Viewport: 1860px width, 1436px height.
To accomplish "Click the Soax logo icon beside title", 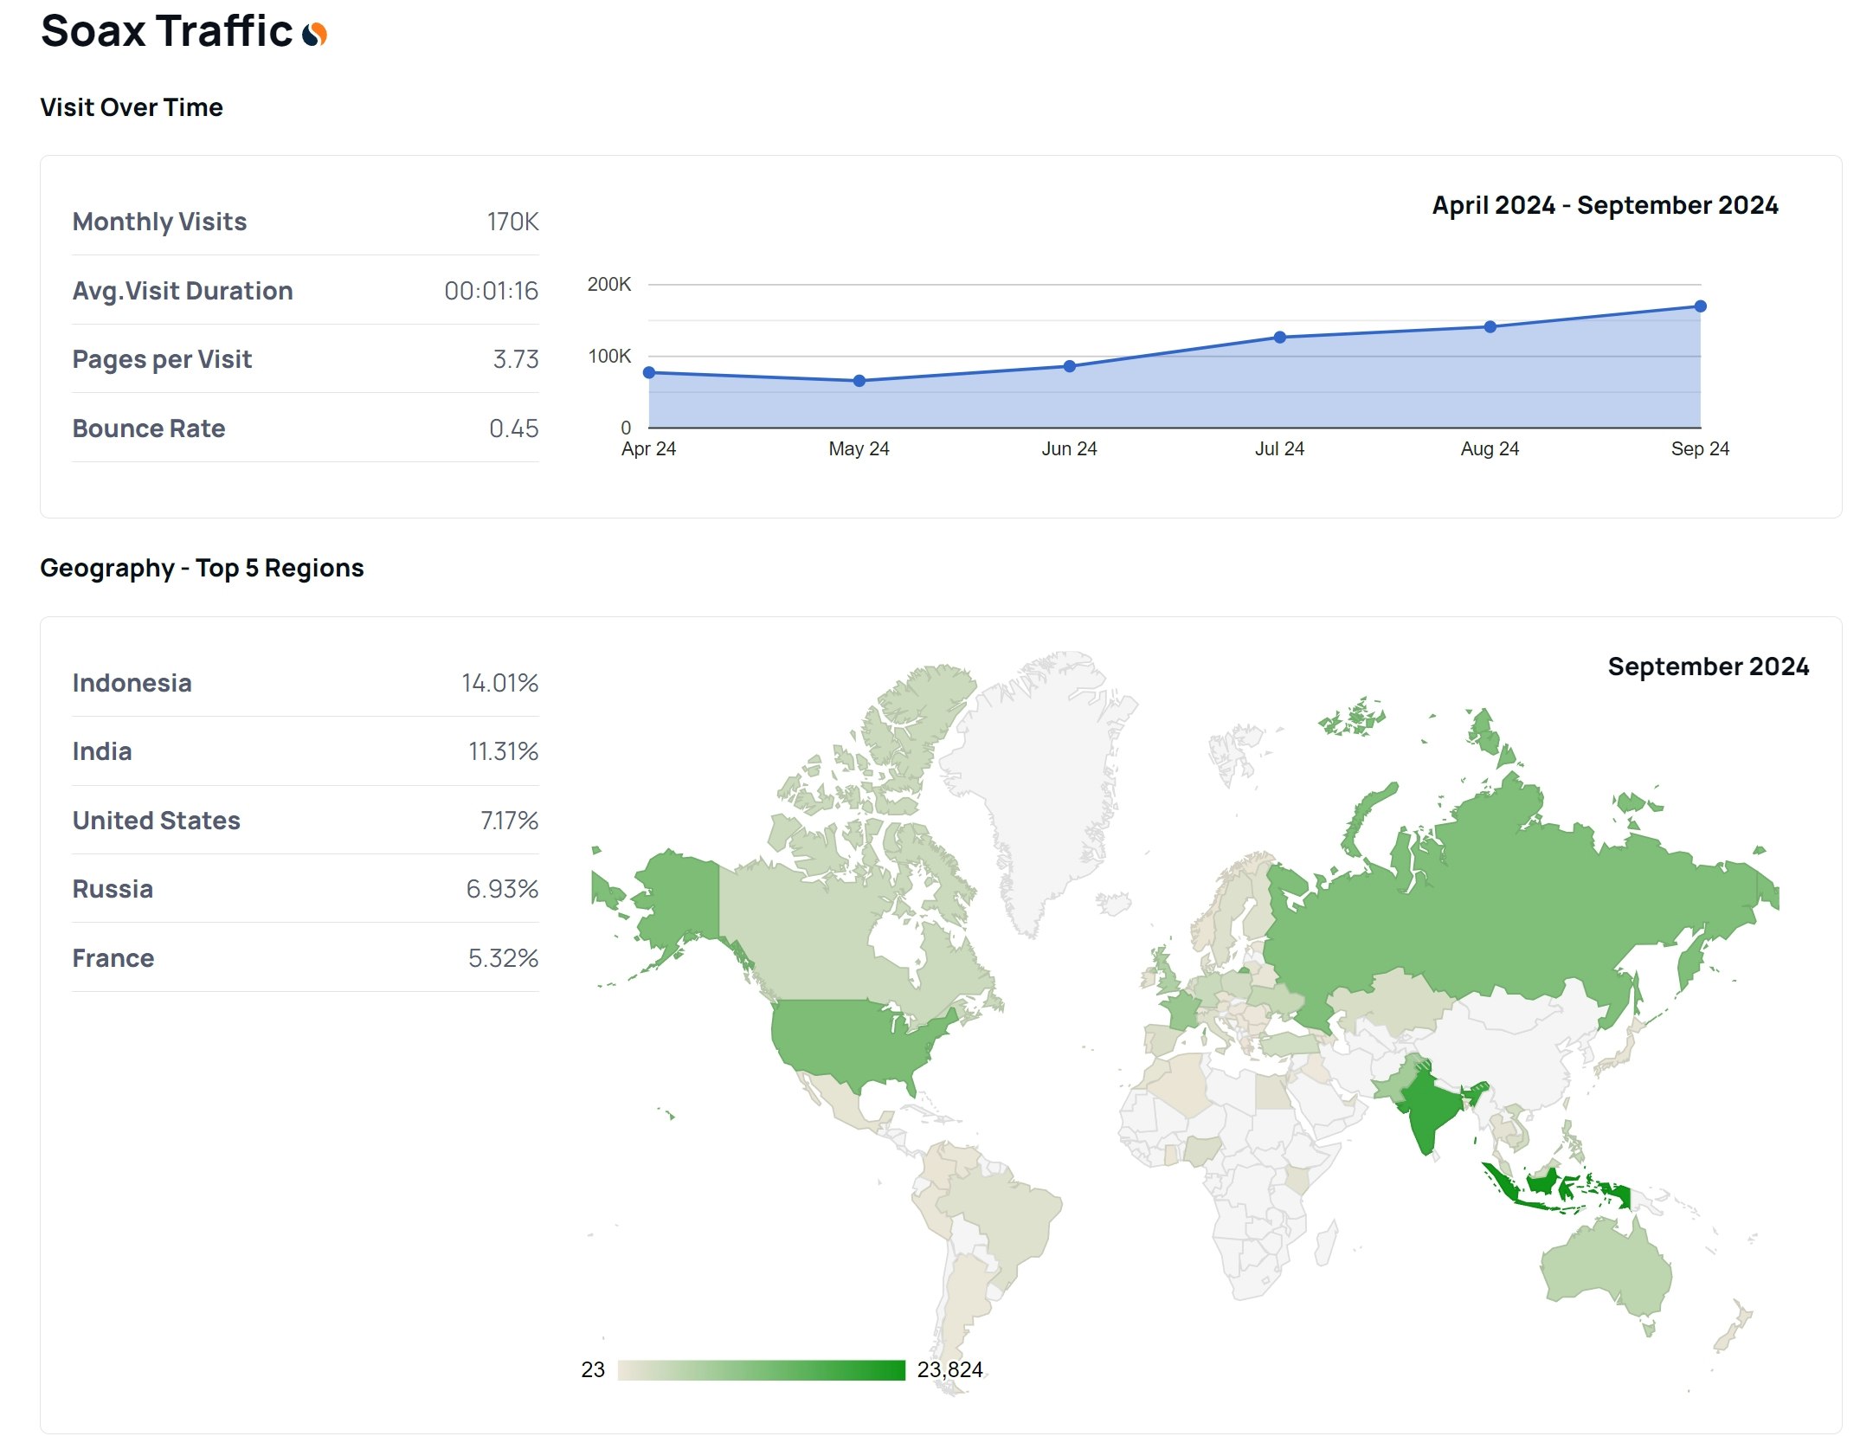I will point(314,34).
